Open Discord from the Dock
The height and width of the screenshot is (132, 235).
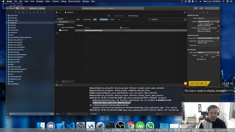coord(51,126)
